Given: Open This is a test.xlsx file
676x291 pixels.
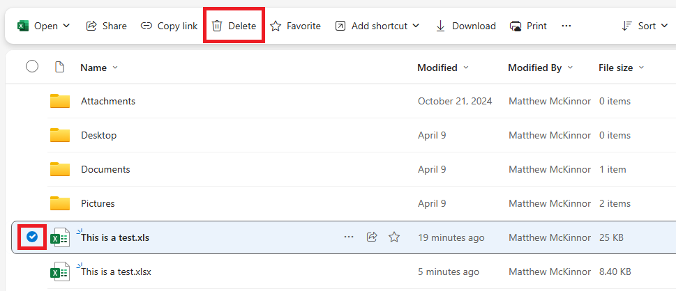Looking at the screenshot, I should point(116,272).
